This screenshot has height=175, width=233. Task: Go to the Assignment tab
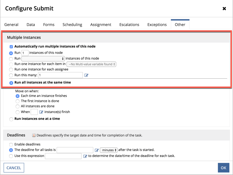[x=101, y=25]
